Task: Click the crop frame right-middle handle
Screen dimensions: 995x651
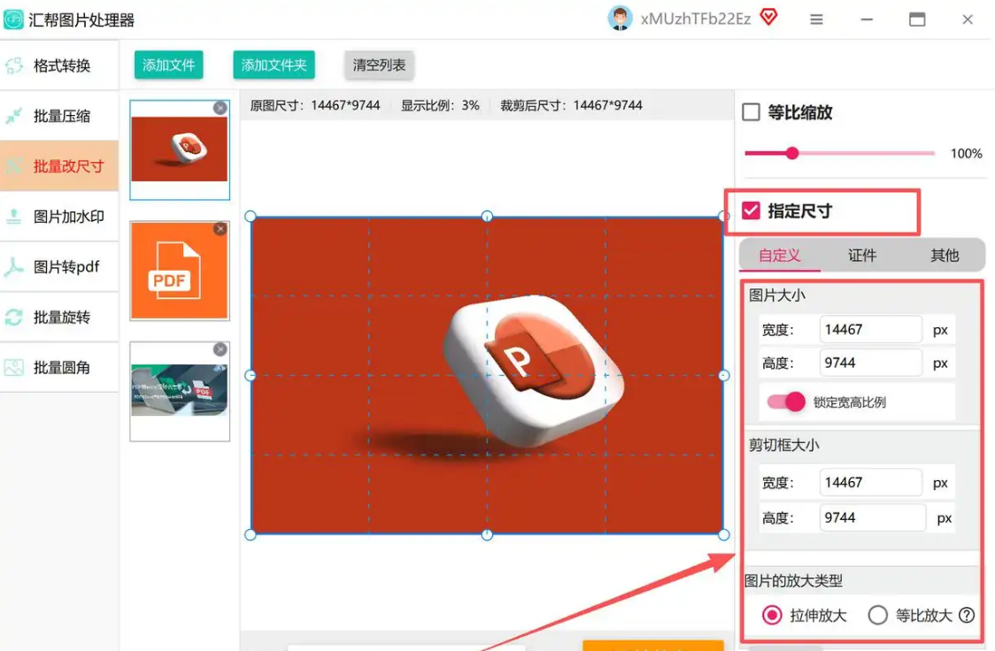Action: click(724, 375)
